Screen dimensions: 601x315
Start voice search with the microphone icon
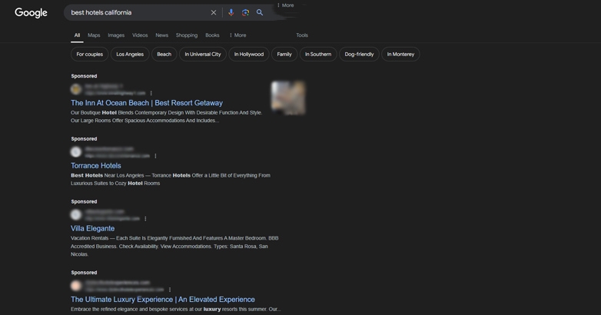coord(231,12)
